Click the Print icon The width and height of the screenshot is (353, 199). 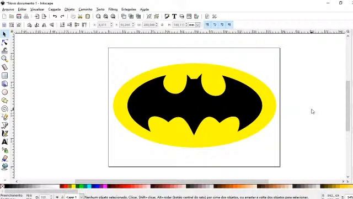tap(26, 16)
